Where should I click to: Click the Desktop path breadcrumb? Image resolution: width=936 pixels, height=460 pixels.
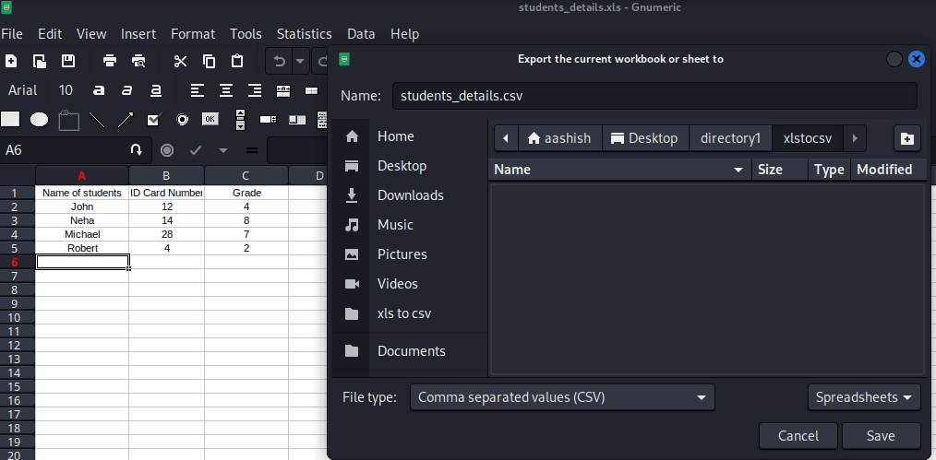[645, 139]
